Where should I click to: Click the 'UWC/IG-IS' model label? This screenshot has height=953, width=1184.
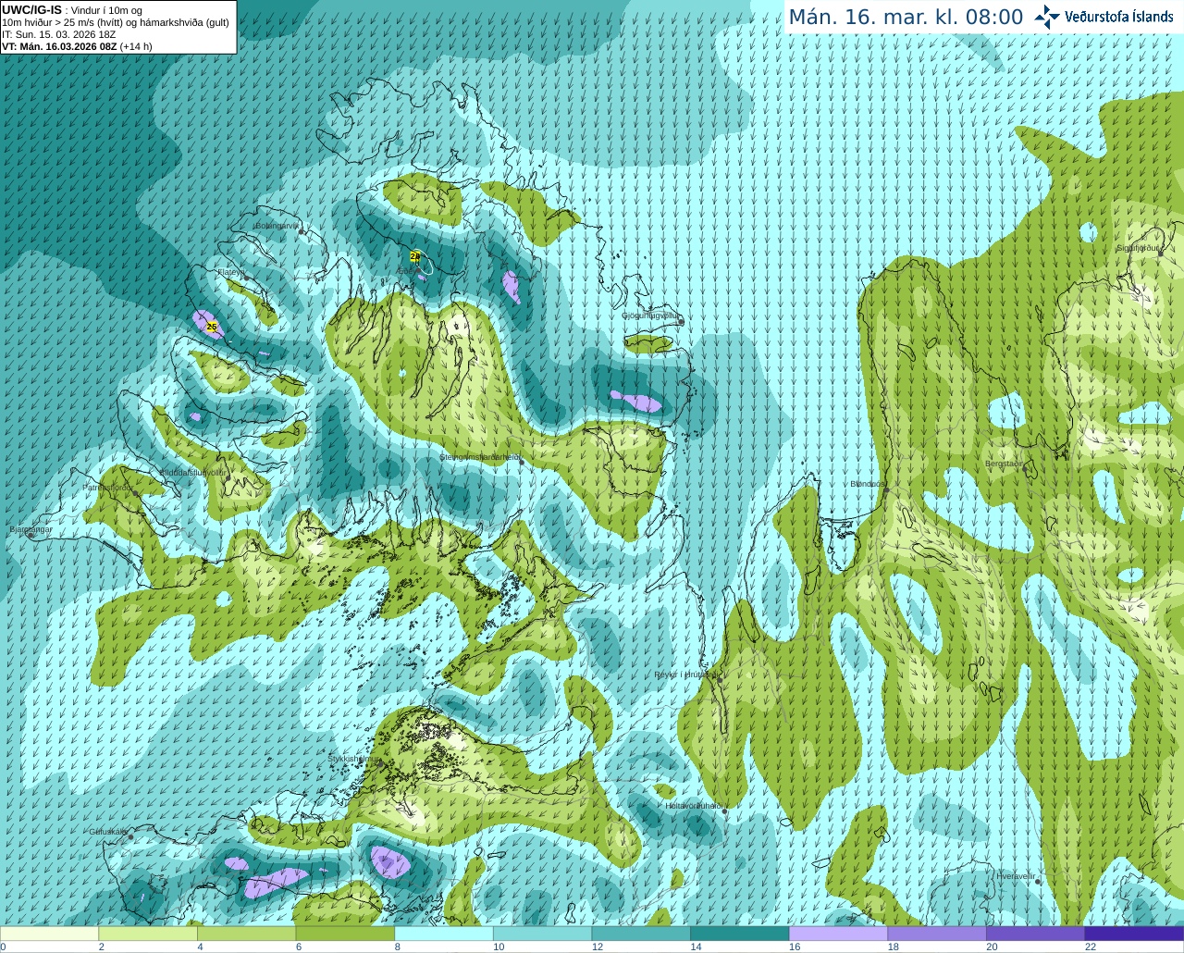[32, 10]
